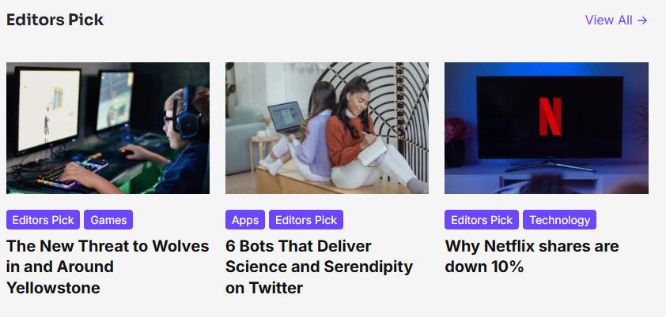Click the blue headset in gaming photo
Image resolution: width=666 pixels, height=317 pixels.
(186, 114)
